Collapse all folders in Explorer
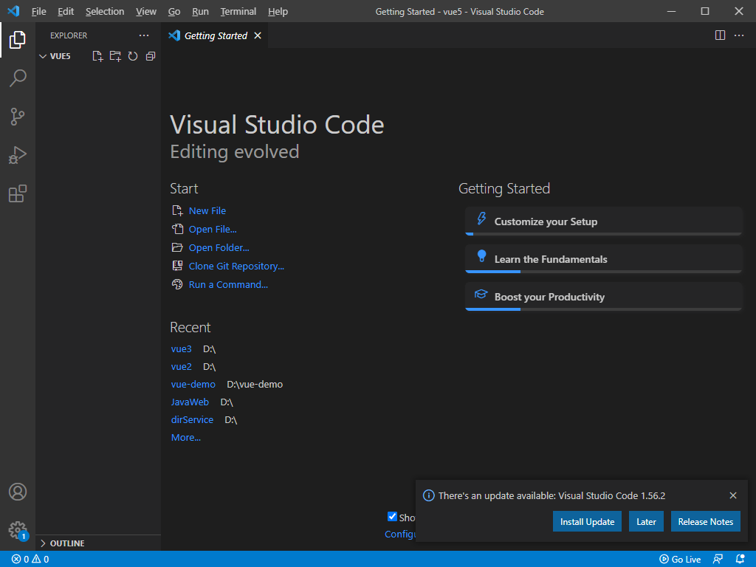 [151, 56]
